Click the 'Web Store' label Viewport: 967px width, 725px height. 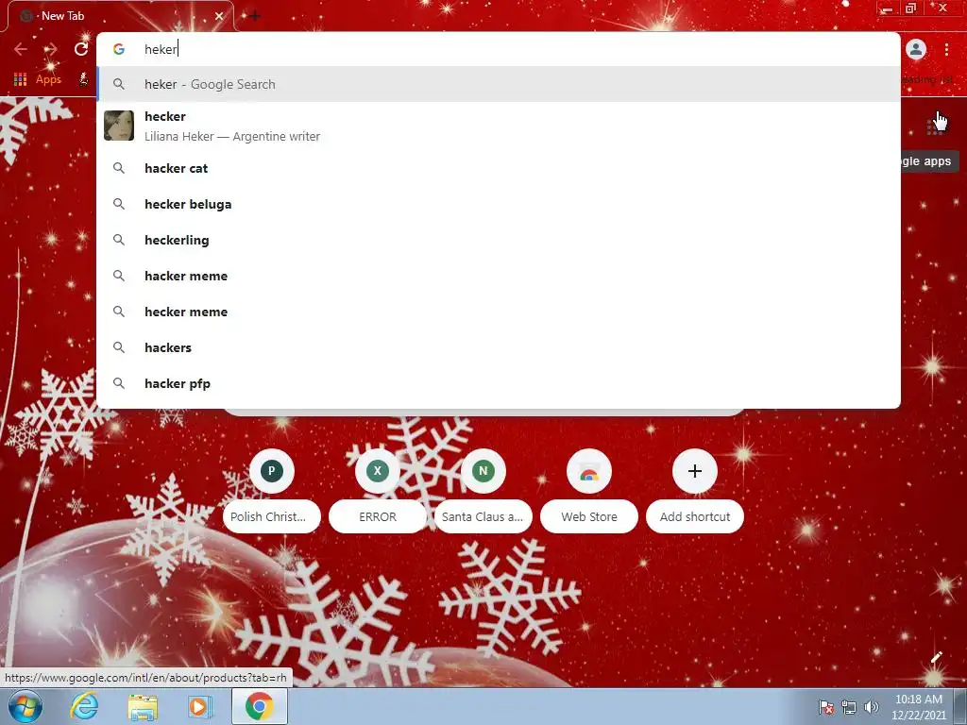coord(589,516)
